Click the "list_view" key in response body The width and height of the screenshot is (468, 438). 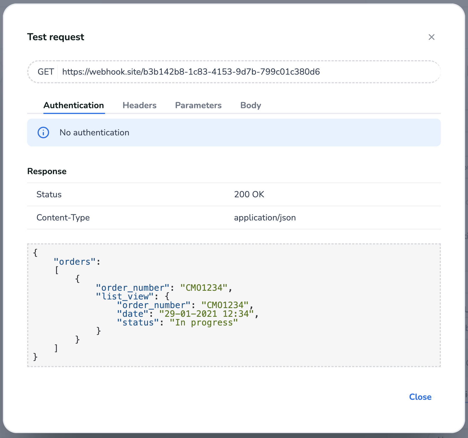125,296
